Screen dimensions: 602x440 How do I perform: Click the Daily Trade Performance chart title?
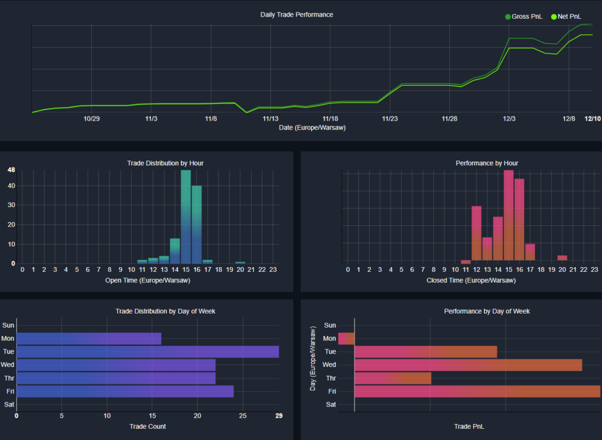297,14
